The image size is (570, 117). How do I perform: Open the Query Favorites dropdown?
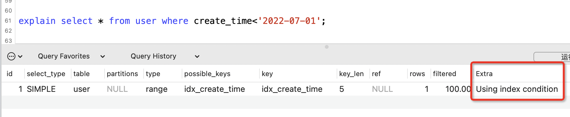[71, 56]
